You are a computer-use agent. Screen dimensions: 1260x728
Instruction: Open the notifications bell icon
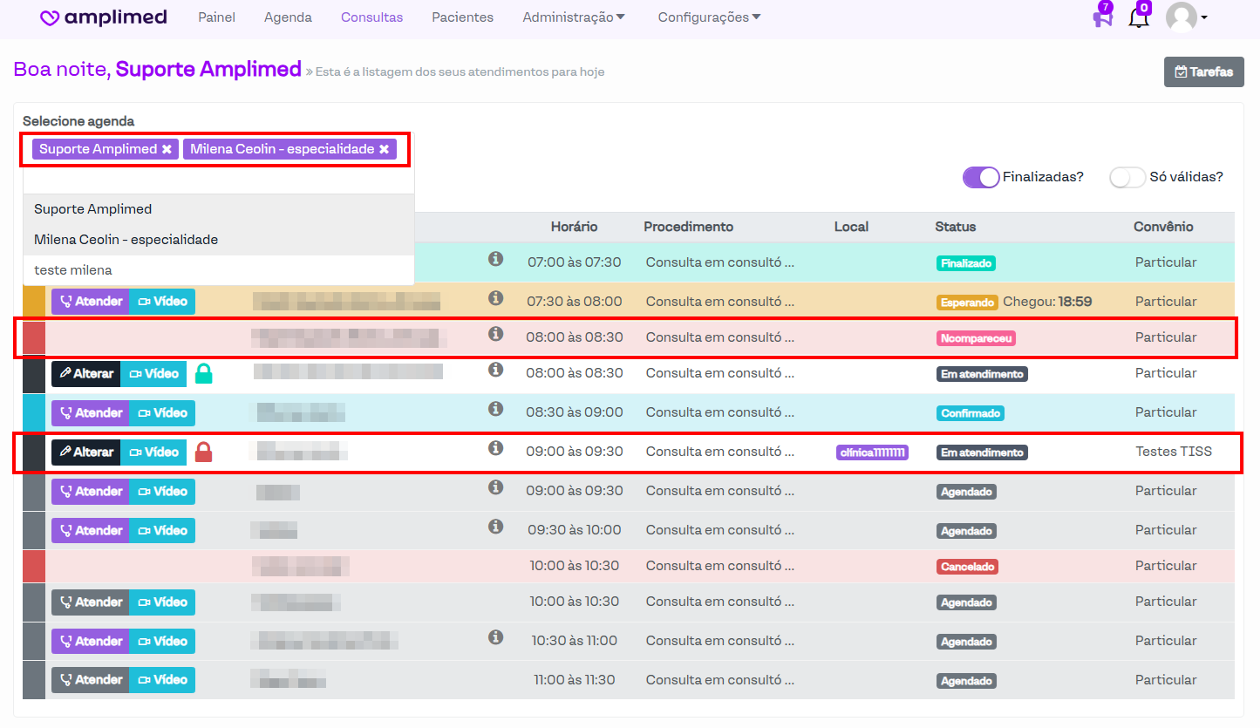point(1138,17)
